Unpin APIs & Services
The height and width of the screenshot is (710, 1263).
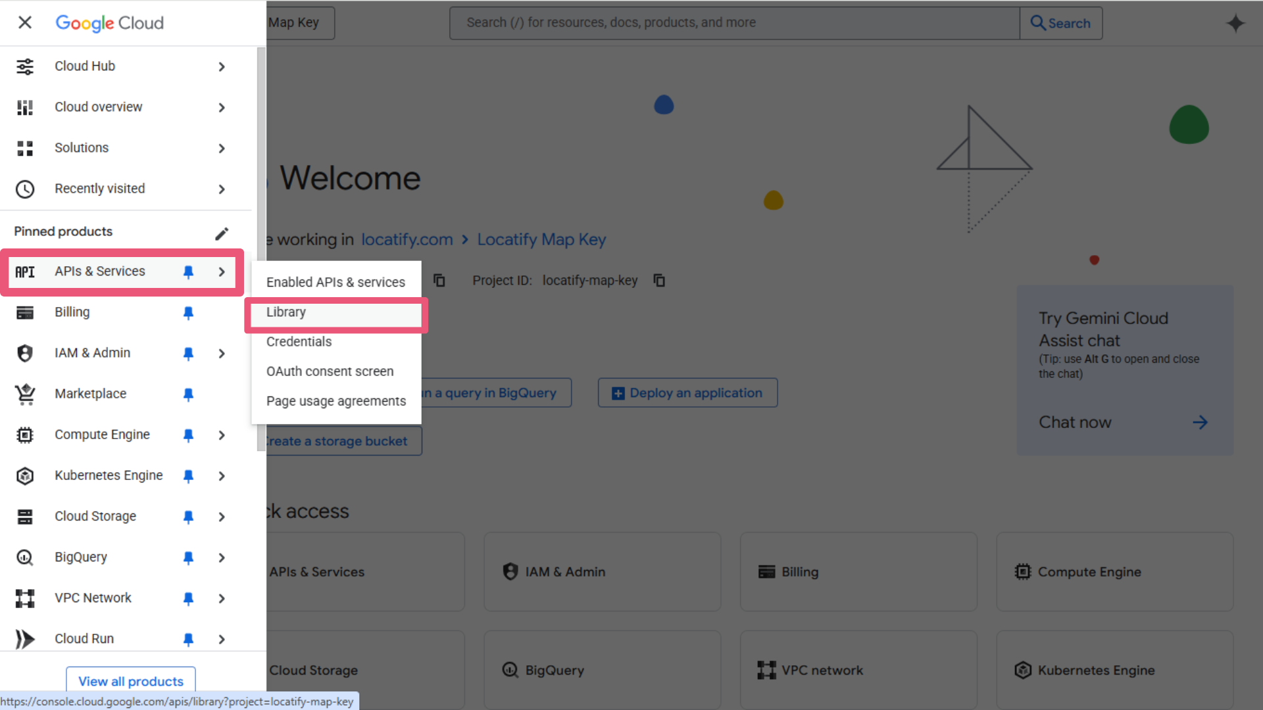pos(188,272)
